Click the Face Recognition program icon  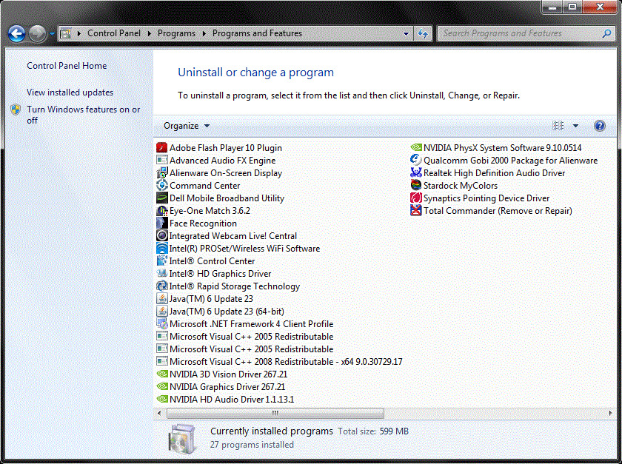click(162, 223)
